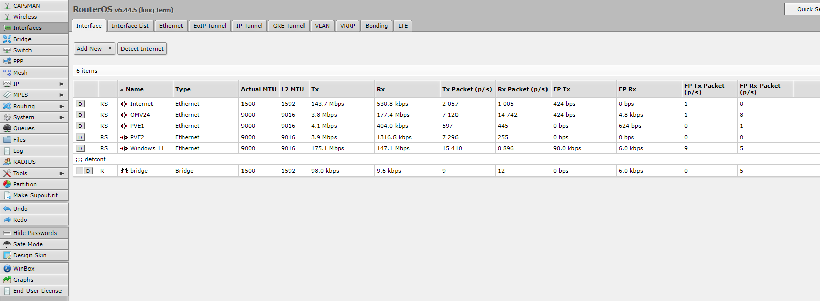Viewport: 820px width, 301px height.
Task: Open the PVE2 interface link
Action: coord(137,137)
